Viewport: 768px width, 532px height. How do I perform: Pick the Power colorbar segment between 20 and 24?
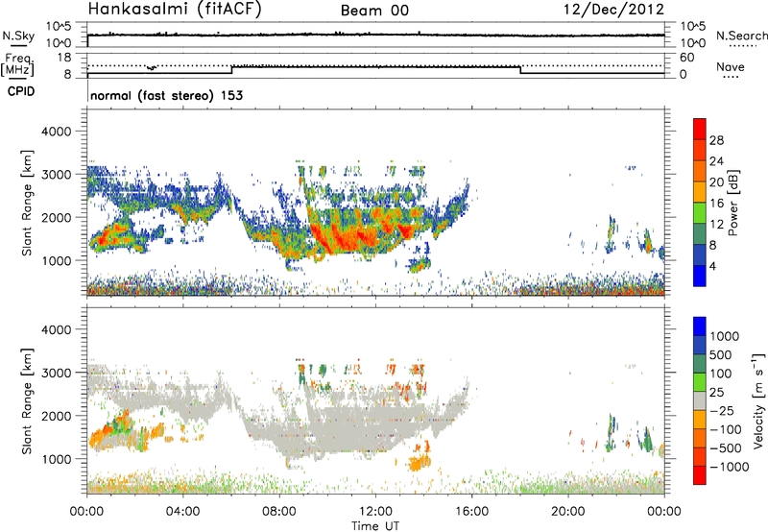[x=700, y=171]
